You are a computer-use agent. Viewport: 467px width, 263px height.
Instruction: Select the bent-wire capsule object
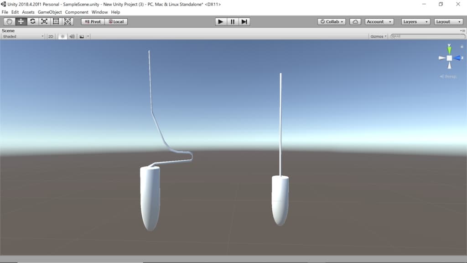coord(150,198)
